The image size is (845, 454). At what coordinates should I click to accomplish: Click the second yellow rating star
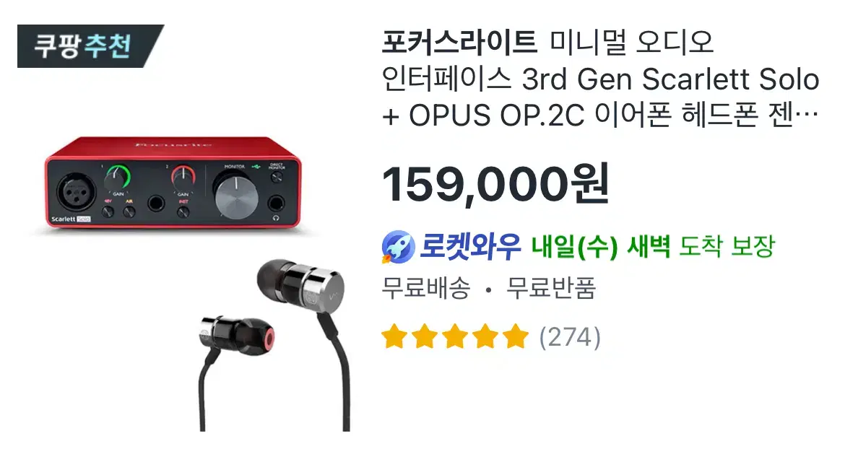tap(425, 336)
